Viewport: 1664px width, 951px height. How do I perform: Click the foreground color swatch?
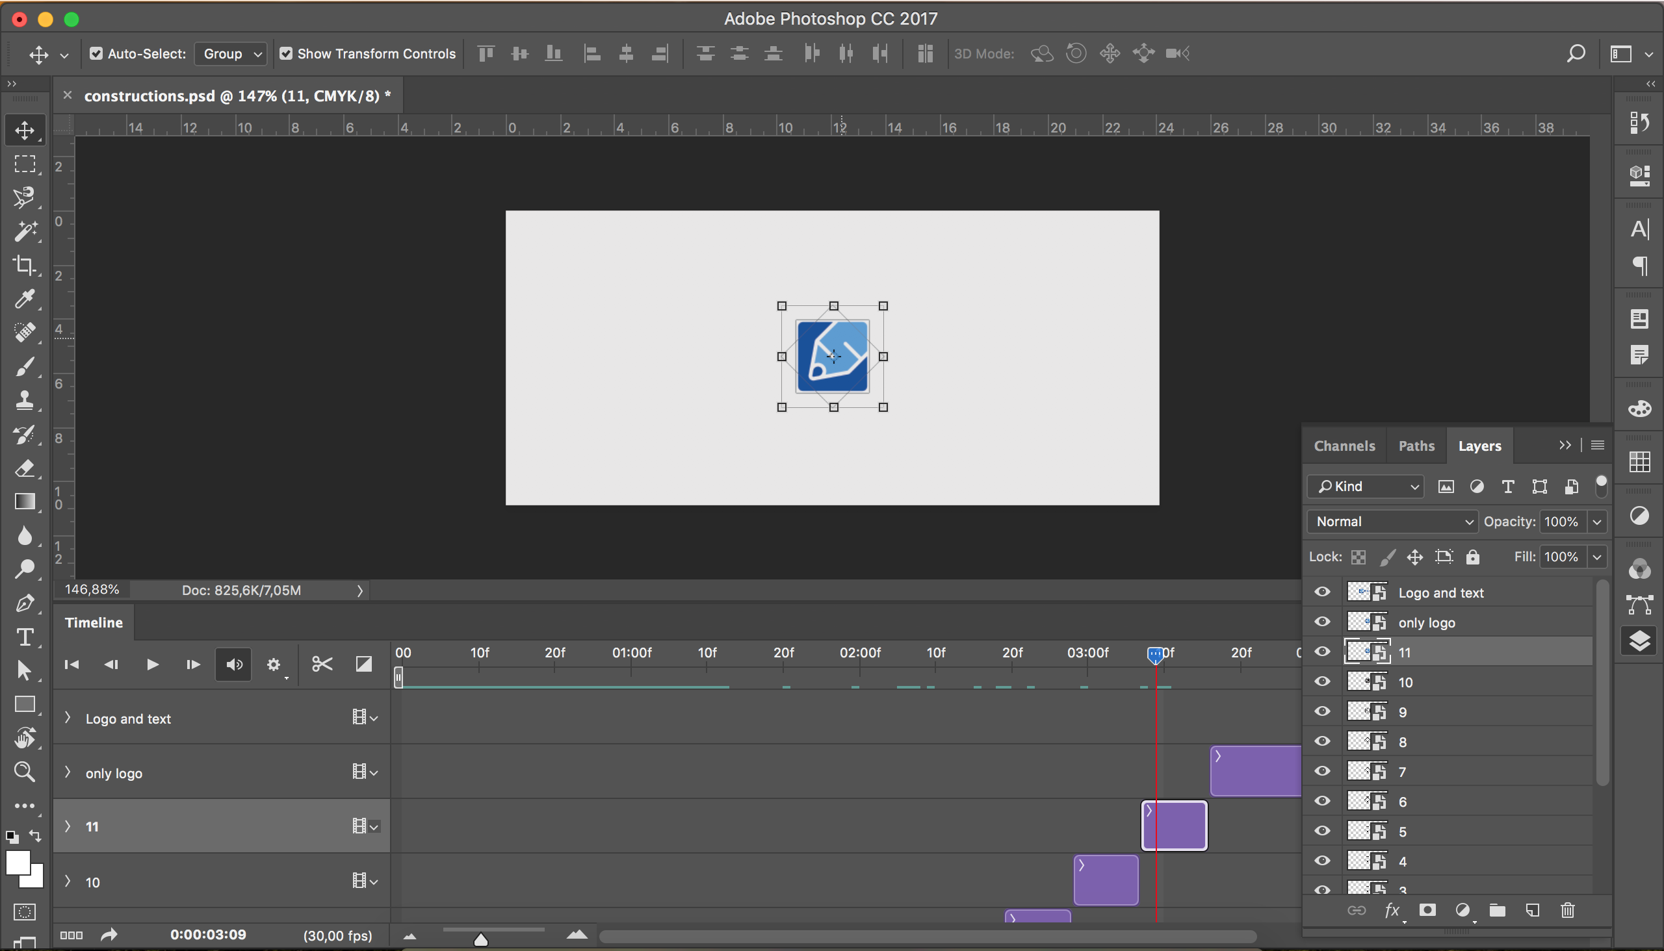point(18,863)
